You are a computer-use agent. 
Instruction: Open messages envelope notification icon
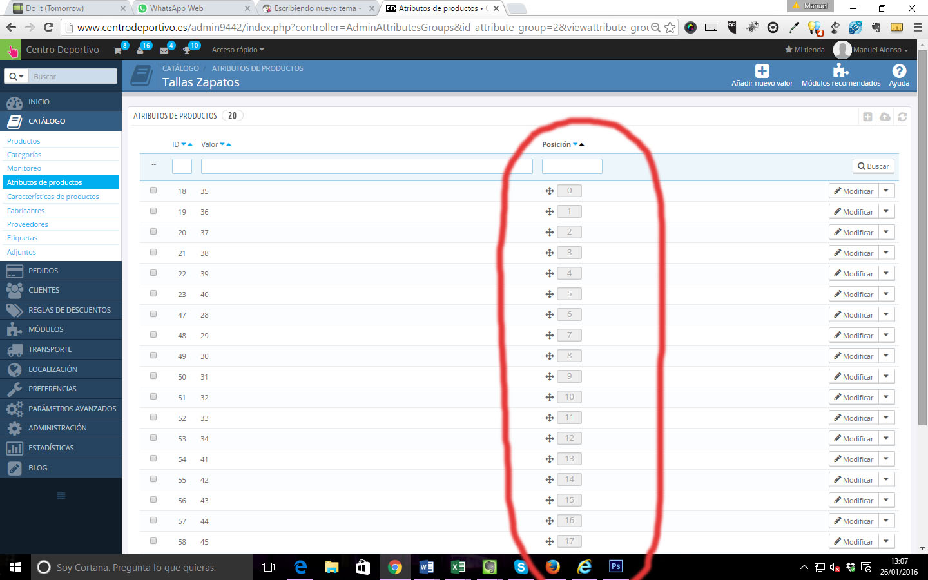164,50
